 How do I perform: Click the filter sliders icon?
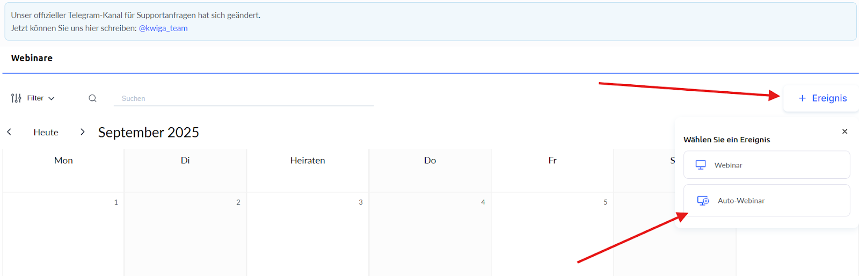click(16, 98)
